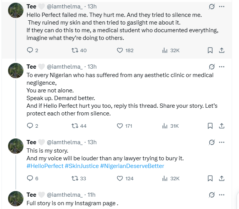239x209 pixels.
Task: Reply to the 'This is my story' tweet
Action: click(30, 178)
